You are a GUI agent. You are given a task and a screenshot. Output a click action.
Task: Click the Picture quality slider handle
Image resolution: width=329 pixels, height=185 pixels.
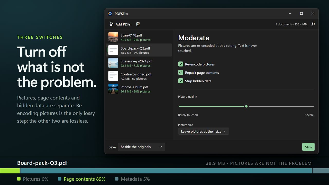(x=246, y=106)
